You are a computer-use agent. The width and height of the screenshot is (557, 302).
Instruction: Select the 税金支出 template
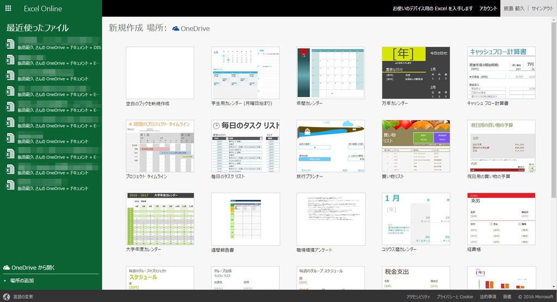tap(416, 278)
